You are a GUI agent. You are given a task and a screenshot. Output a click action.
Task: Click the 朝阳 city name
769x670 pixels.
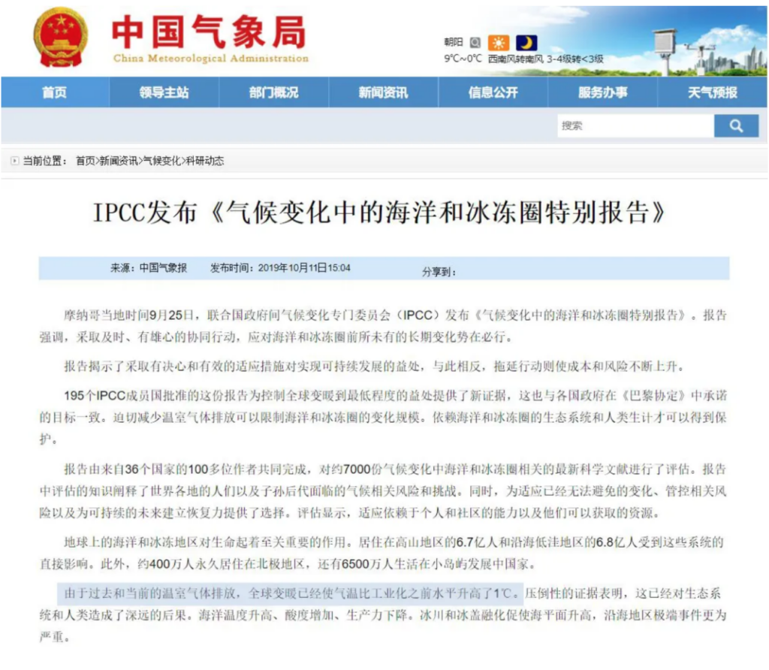454,42
